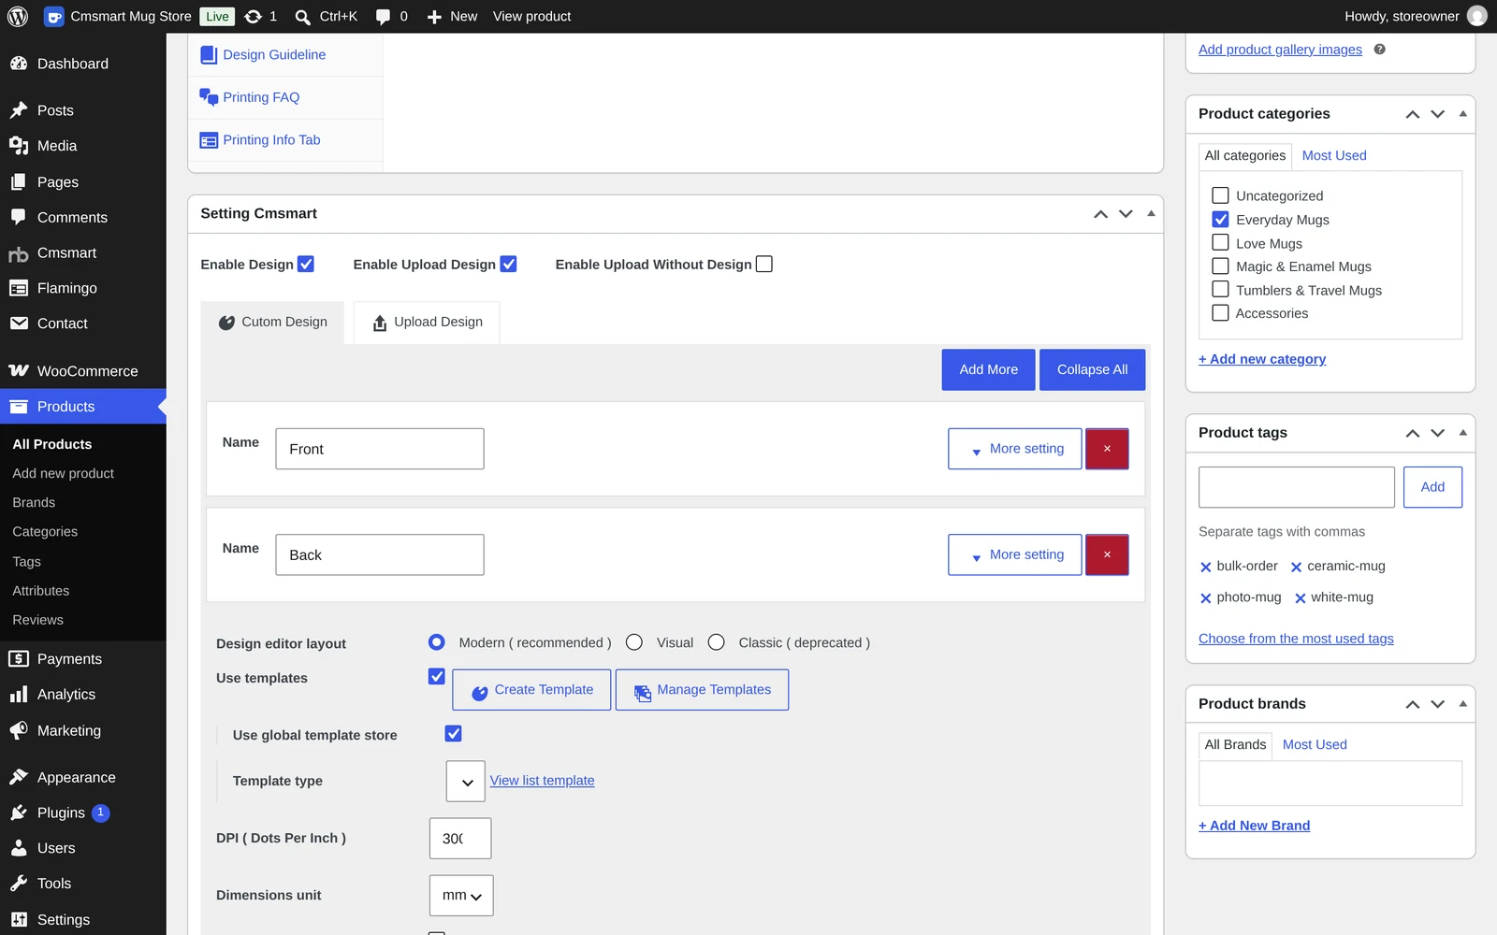Delete the Back design side
Screen dimensions: 1497x935
[x=1107, y=554]
